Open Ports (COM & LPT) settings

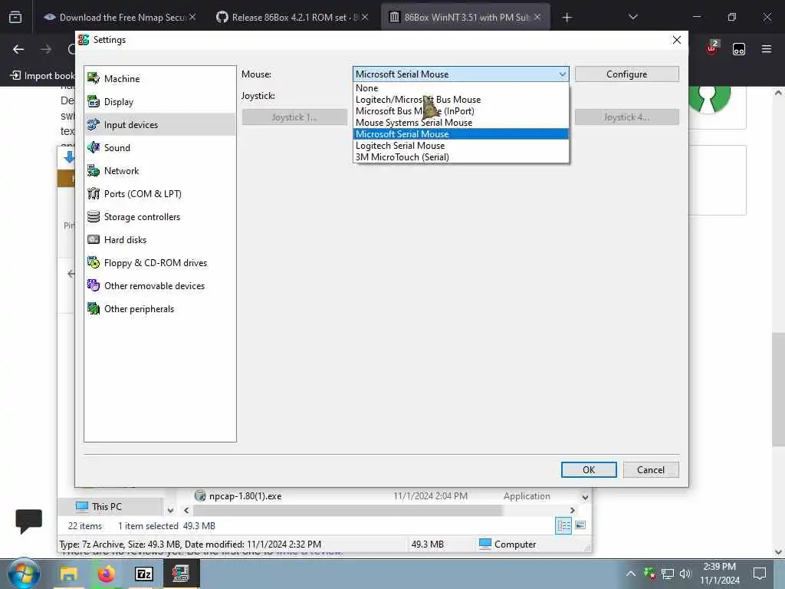tap(160, 194)
